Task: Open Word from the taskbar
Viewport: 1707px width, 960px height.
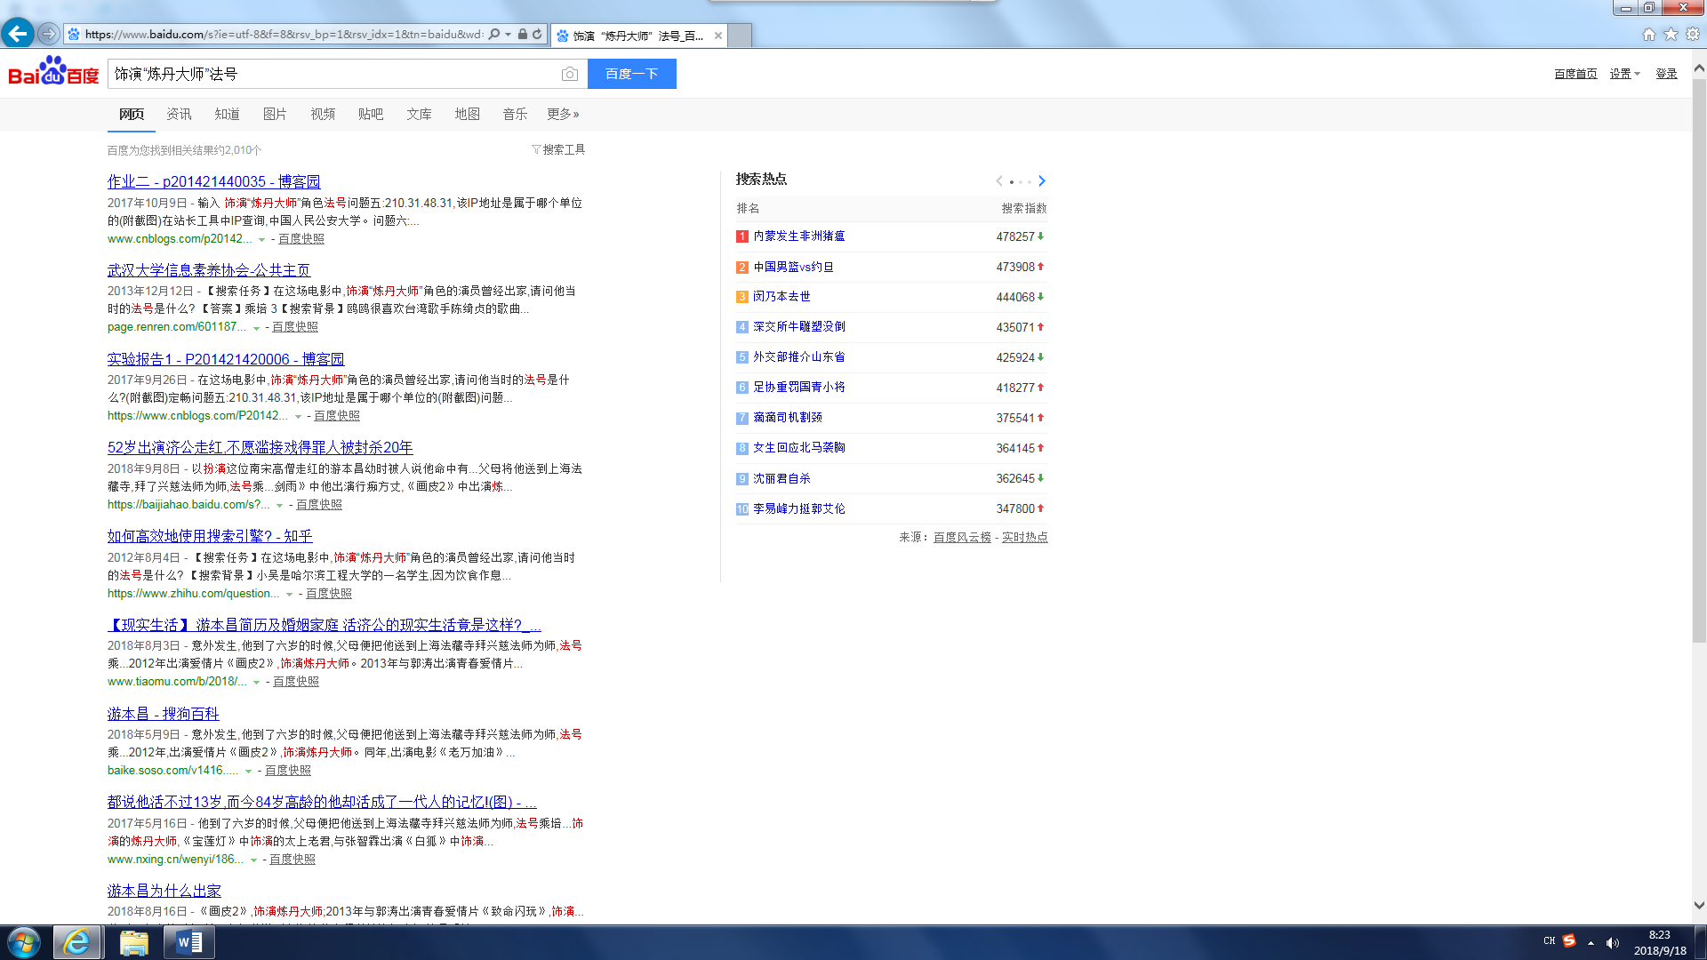Action: click(189, 942)
